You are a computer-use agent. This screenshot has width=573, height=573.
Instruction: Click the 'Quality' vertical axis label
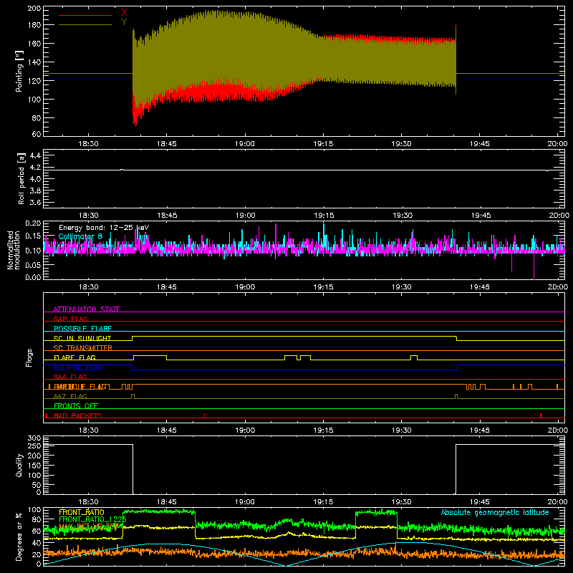pyautogui.click(x=19, y=465)
